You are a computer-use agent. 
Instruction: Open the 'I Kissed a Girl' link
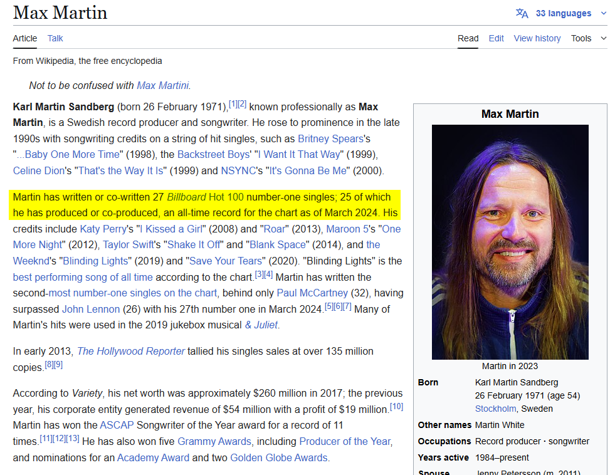(x=171, y=229)
